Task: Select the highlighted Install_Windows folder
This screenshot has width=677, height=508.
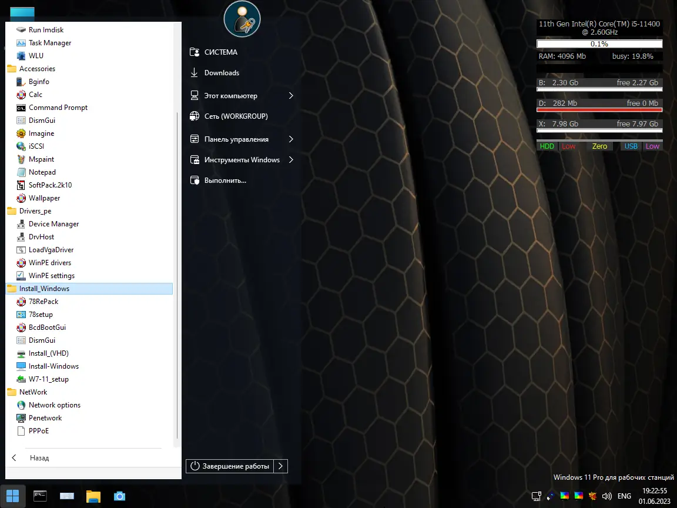Action: pos(89,289)
